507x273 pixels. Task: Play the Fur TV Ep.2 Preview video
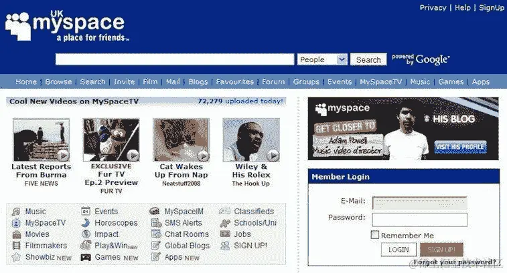133,156
